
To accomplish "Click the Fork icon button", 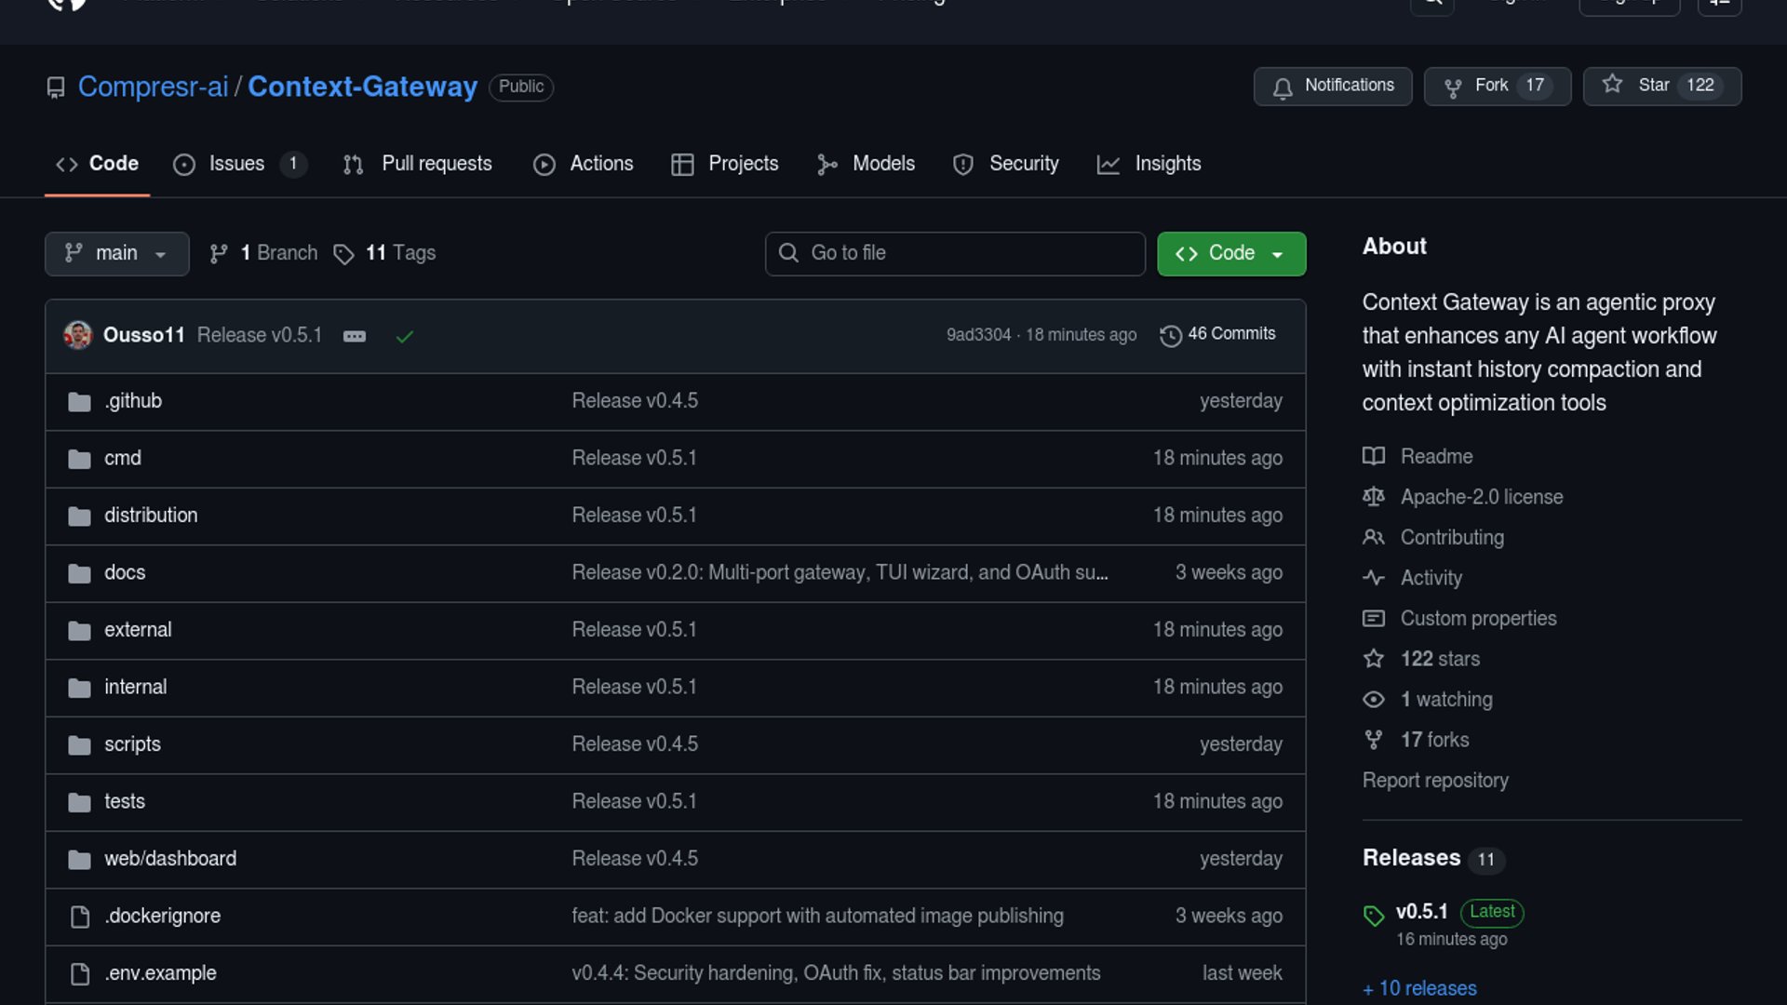I will point(1452,87).
